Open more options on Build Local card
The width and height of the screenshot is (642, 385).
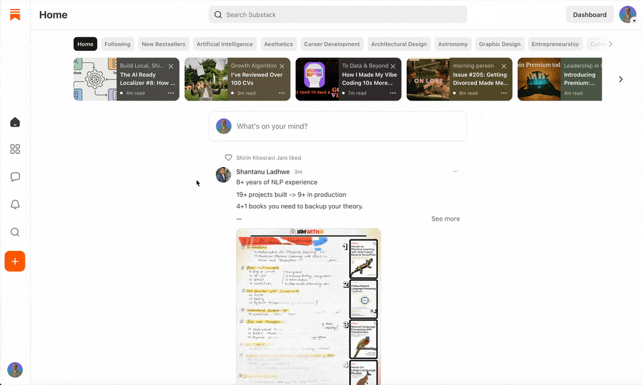click(171, 93)
